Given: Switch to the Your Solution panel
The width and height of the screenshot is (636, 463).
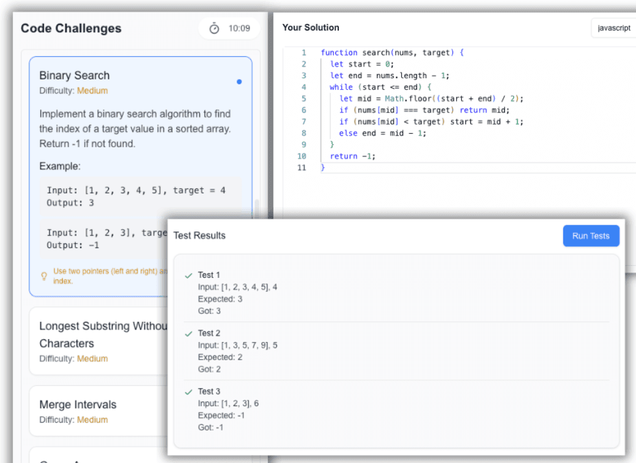Looking at the screenshot, I should click(x=311, y=27).
